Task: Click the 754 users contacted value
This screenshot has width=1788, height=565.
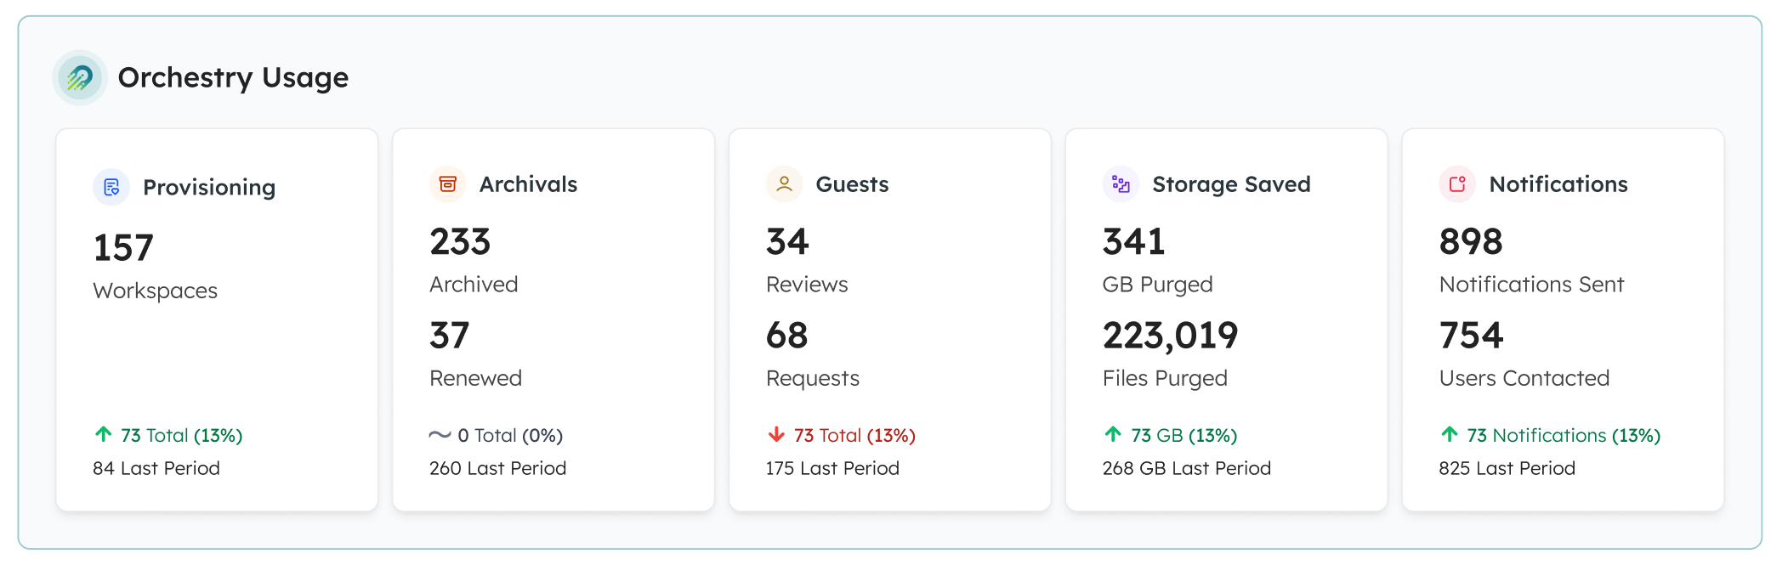Action: 1471,336
